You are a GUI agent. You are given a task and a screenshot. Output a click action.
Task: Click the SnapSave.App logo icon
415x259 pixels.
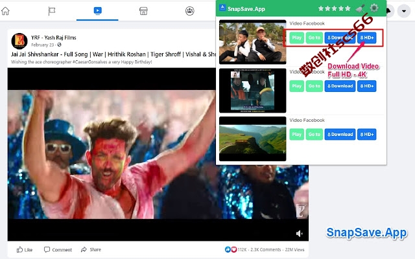pyautogui.click(x=222, y=8)
